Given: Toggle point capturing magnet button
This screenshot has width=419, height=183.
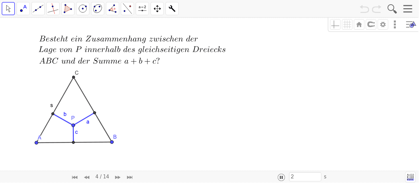Looking at the screenshot, I should point(371,24).
